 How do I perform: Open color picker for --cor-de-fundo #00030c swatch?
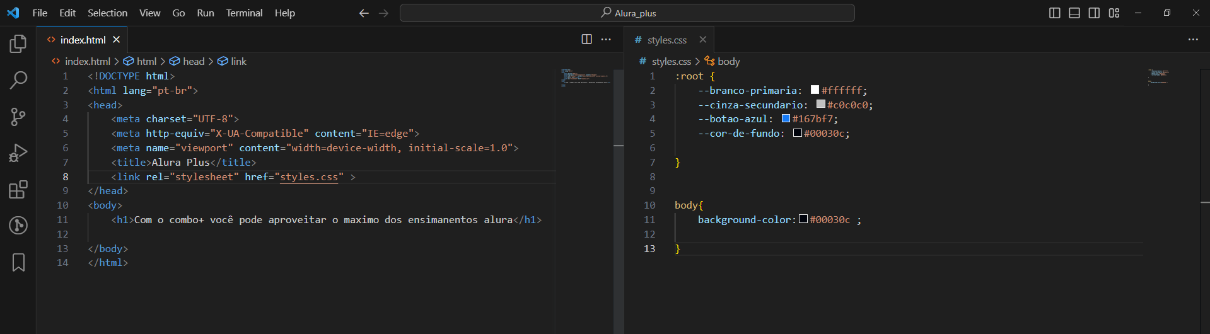[x=798, y=133]
